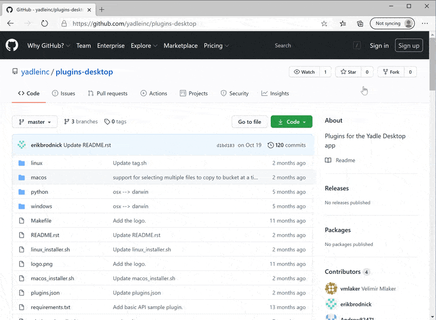The image size is (436, 320).
Task: Close the GitHub browser tab
Action: click(89, 10)
